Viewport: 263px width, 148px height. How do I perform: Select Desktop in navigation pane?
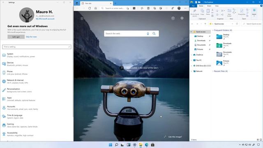(200, 36)
